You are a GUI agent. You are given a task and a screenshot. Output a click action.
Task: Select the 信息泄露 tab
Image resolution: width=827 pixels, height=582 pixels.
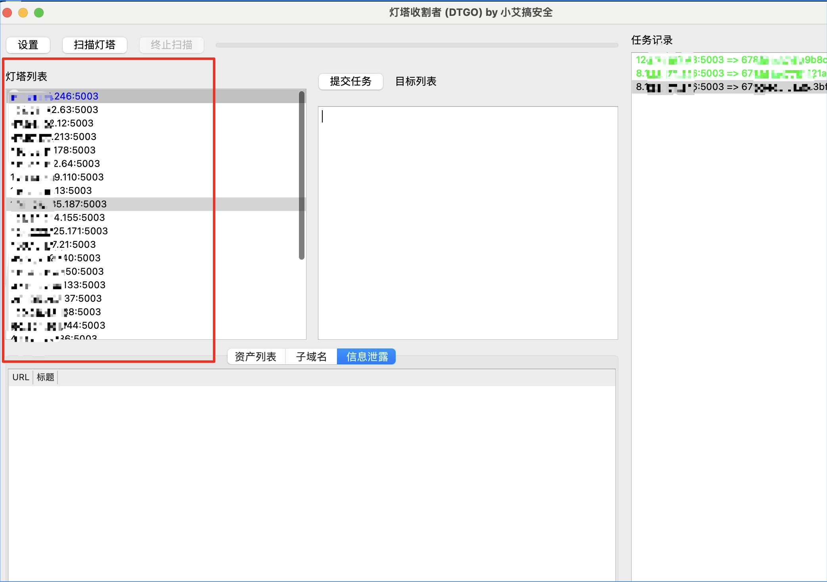pyautogui.click(x=367, y=357)
